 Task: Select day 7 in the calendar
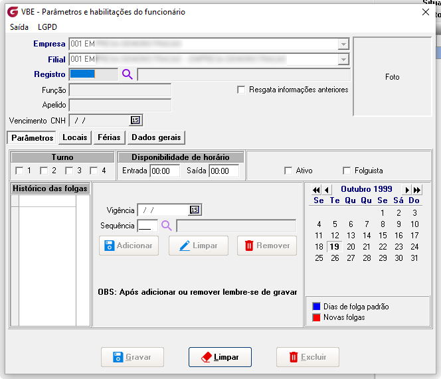click(367, 224)
